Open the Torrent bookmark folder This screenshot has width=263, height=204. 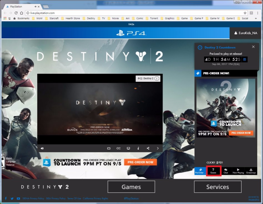pyautogui.click(x=152, y=18)
